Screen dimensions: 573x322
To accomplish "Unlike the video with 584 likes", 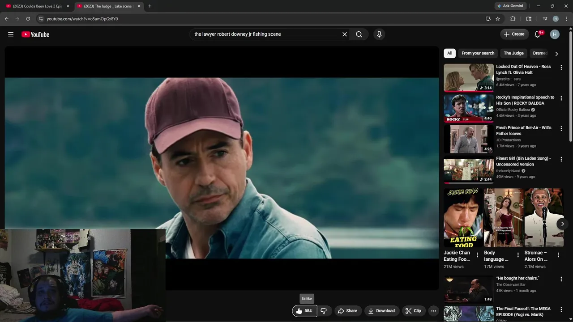I will pos(304,311).
